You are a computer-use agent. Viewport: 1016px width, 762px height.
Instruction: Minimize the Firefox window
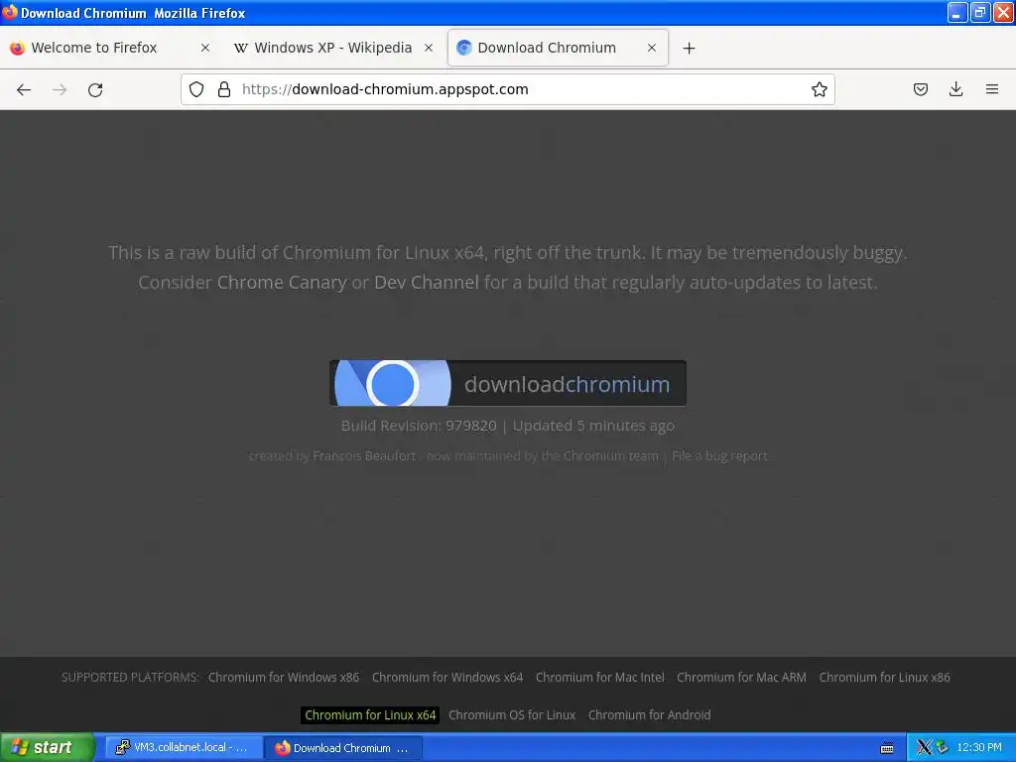point(957,12)
